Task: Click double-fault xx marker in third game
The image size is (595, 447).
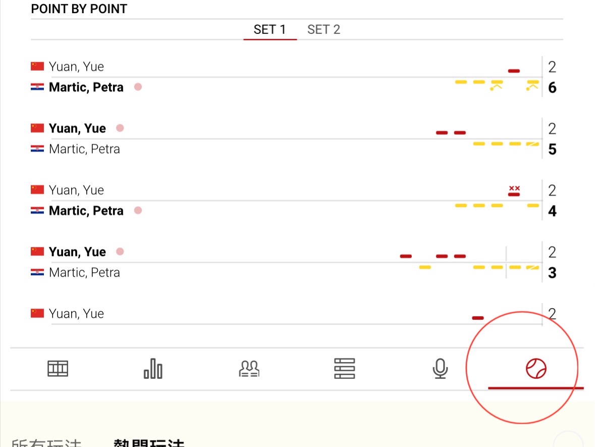Action: [x=514, y=188]
